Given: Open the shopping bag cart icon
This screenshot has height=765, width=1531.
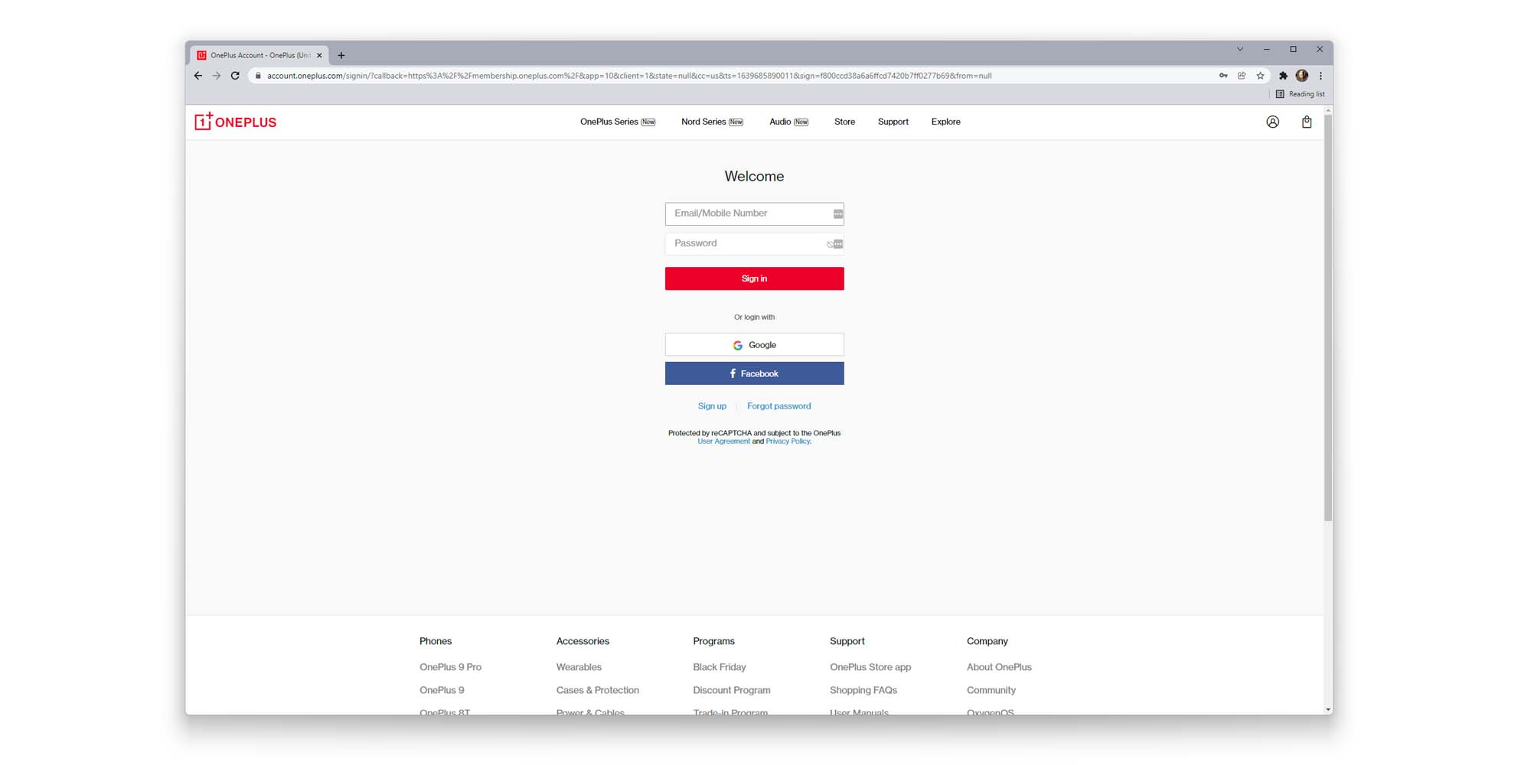Looking at the screenshot, I should tap(1307, 122).
